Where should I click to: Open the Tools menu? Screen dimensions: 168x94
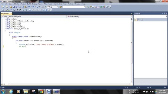50,4
